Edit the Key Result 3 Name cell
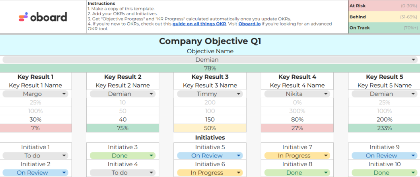The width and height of the screenshot is (420, 177). pyautogui.click(x=210, y=86)
